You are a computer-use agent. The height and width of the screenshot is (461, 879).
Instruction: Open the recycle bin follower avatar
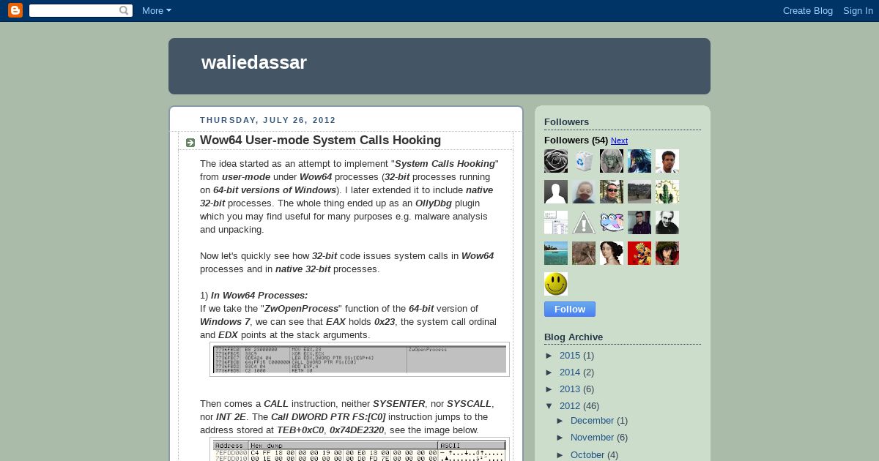(584, 161)
